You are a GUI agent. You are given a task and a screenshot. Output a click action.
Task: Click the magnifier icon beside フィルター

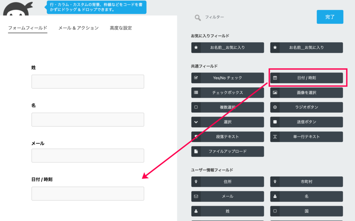198,18
